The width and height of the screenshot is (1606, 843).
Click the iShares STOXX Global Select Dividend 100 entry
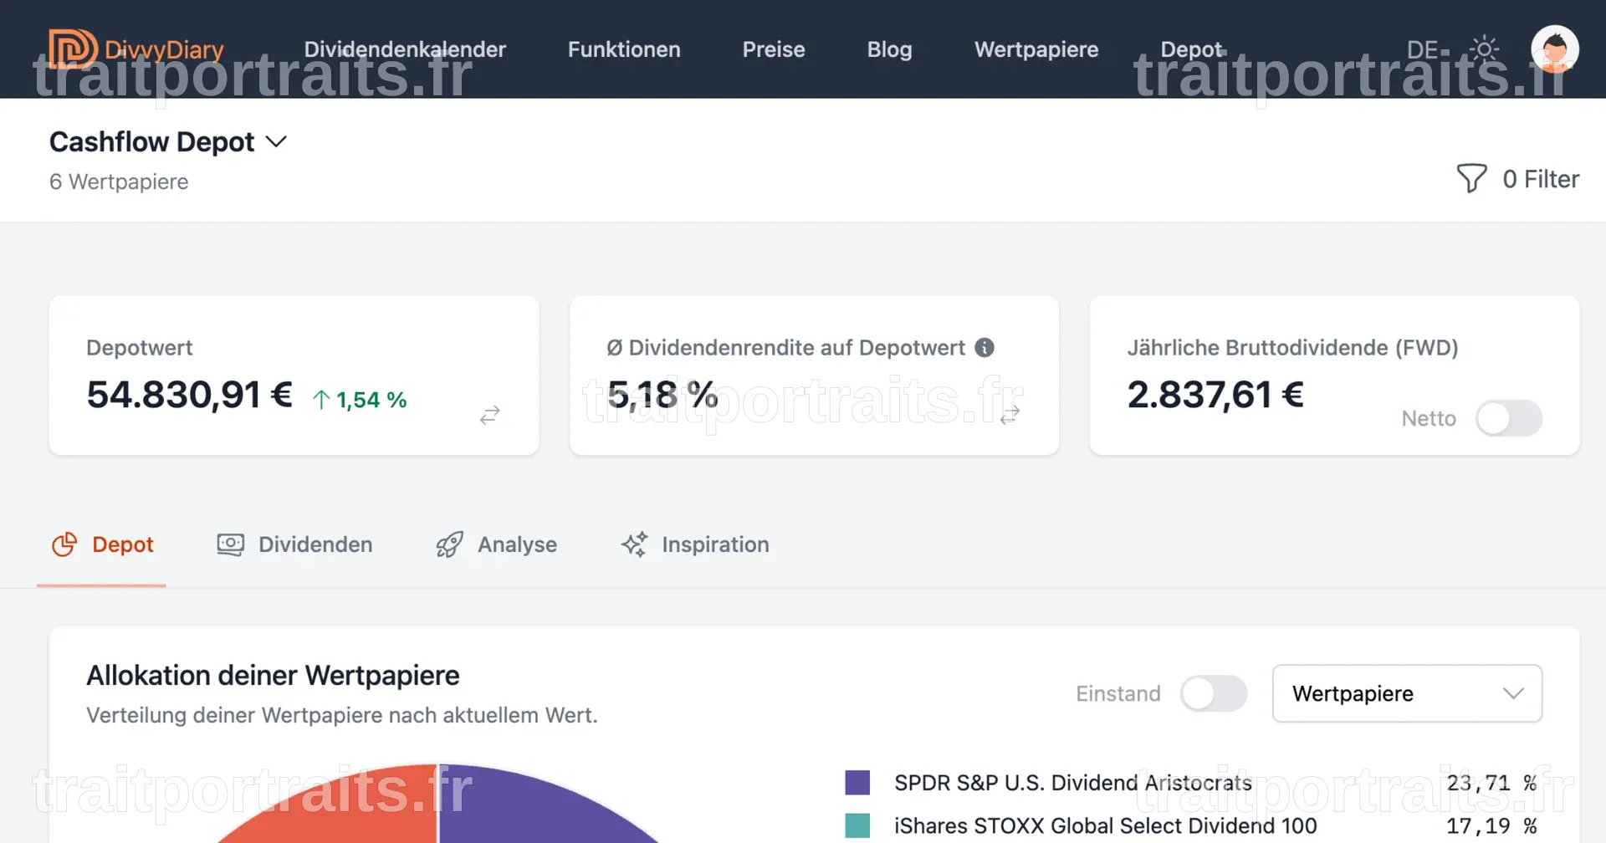[1106, 825]
